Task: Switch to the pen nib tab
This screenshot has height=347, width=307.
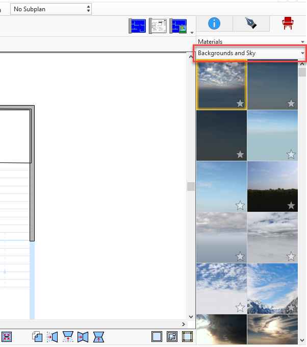Action: 251,23
